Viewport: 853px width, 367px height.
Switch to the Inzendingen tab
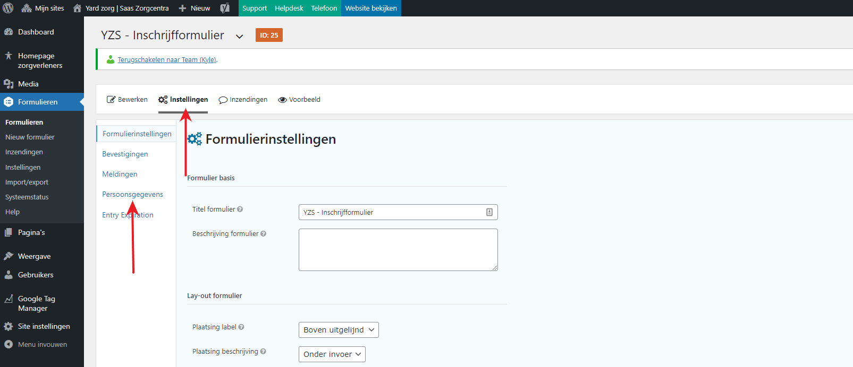point(243,100)
